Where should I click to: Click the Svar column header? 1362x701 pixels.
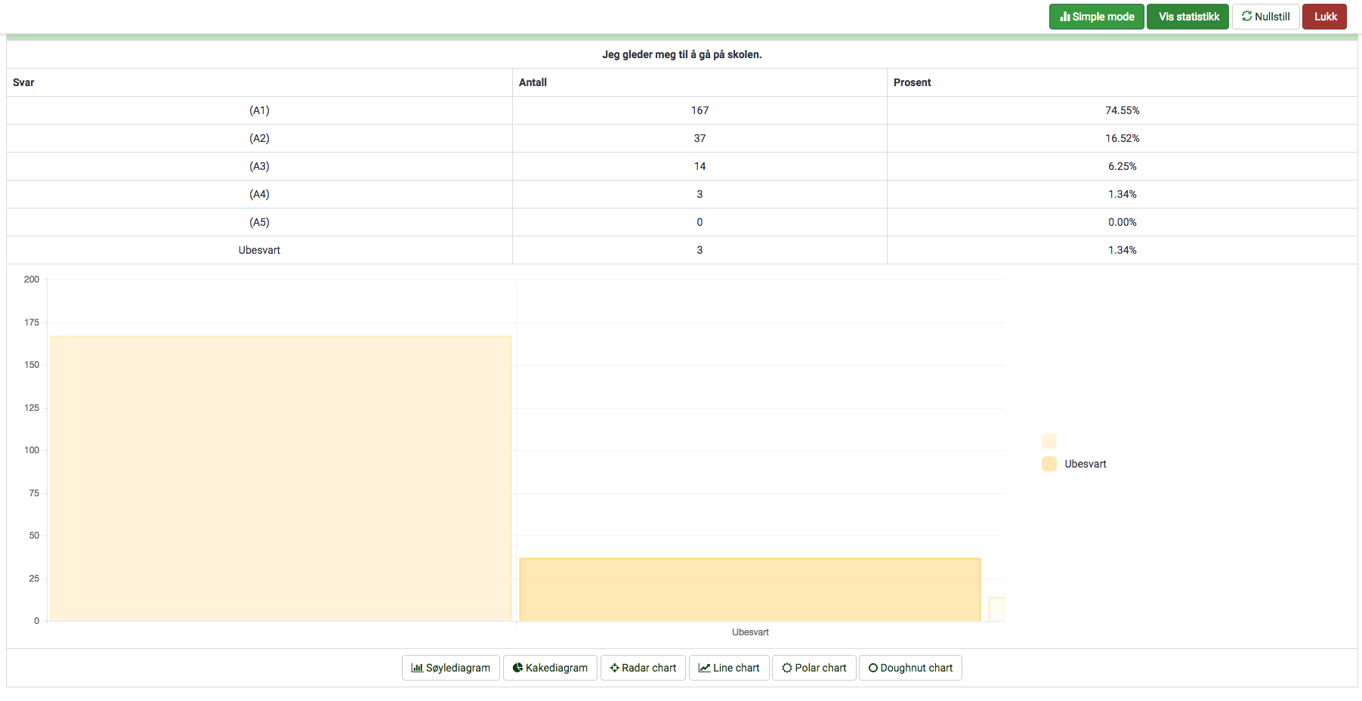click(x=23, y=82)
